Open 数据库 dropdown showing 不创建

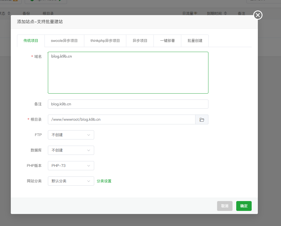tap(71, 150)
